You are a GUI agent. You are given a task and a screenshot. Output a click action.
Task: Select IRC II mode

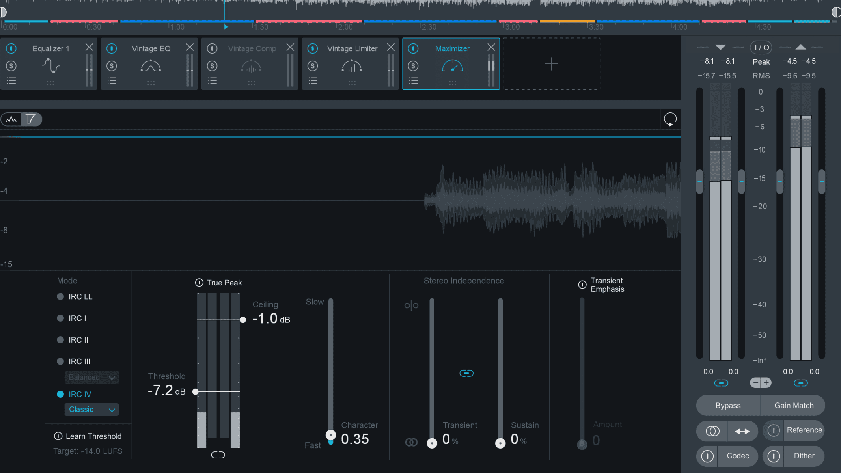73,340
